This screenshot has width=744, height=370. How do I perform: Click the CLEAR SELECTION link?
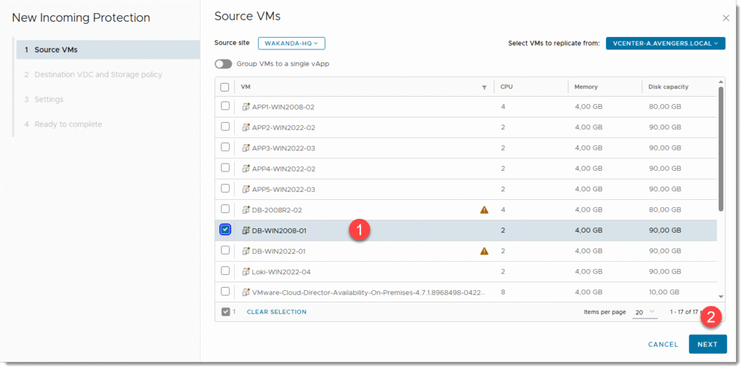277,312
